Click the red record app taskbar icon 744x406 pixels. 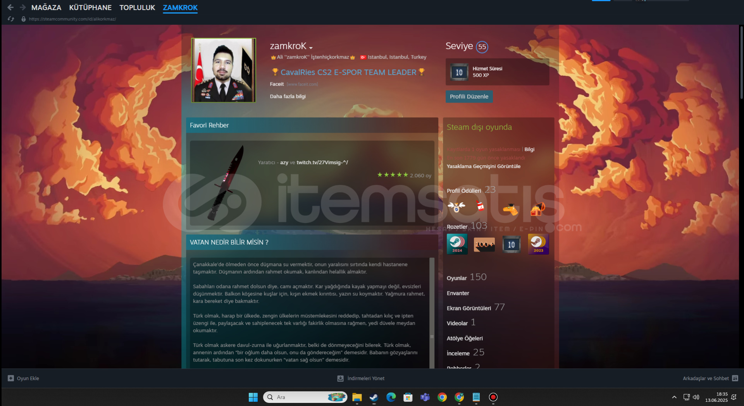point(493,397)
